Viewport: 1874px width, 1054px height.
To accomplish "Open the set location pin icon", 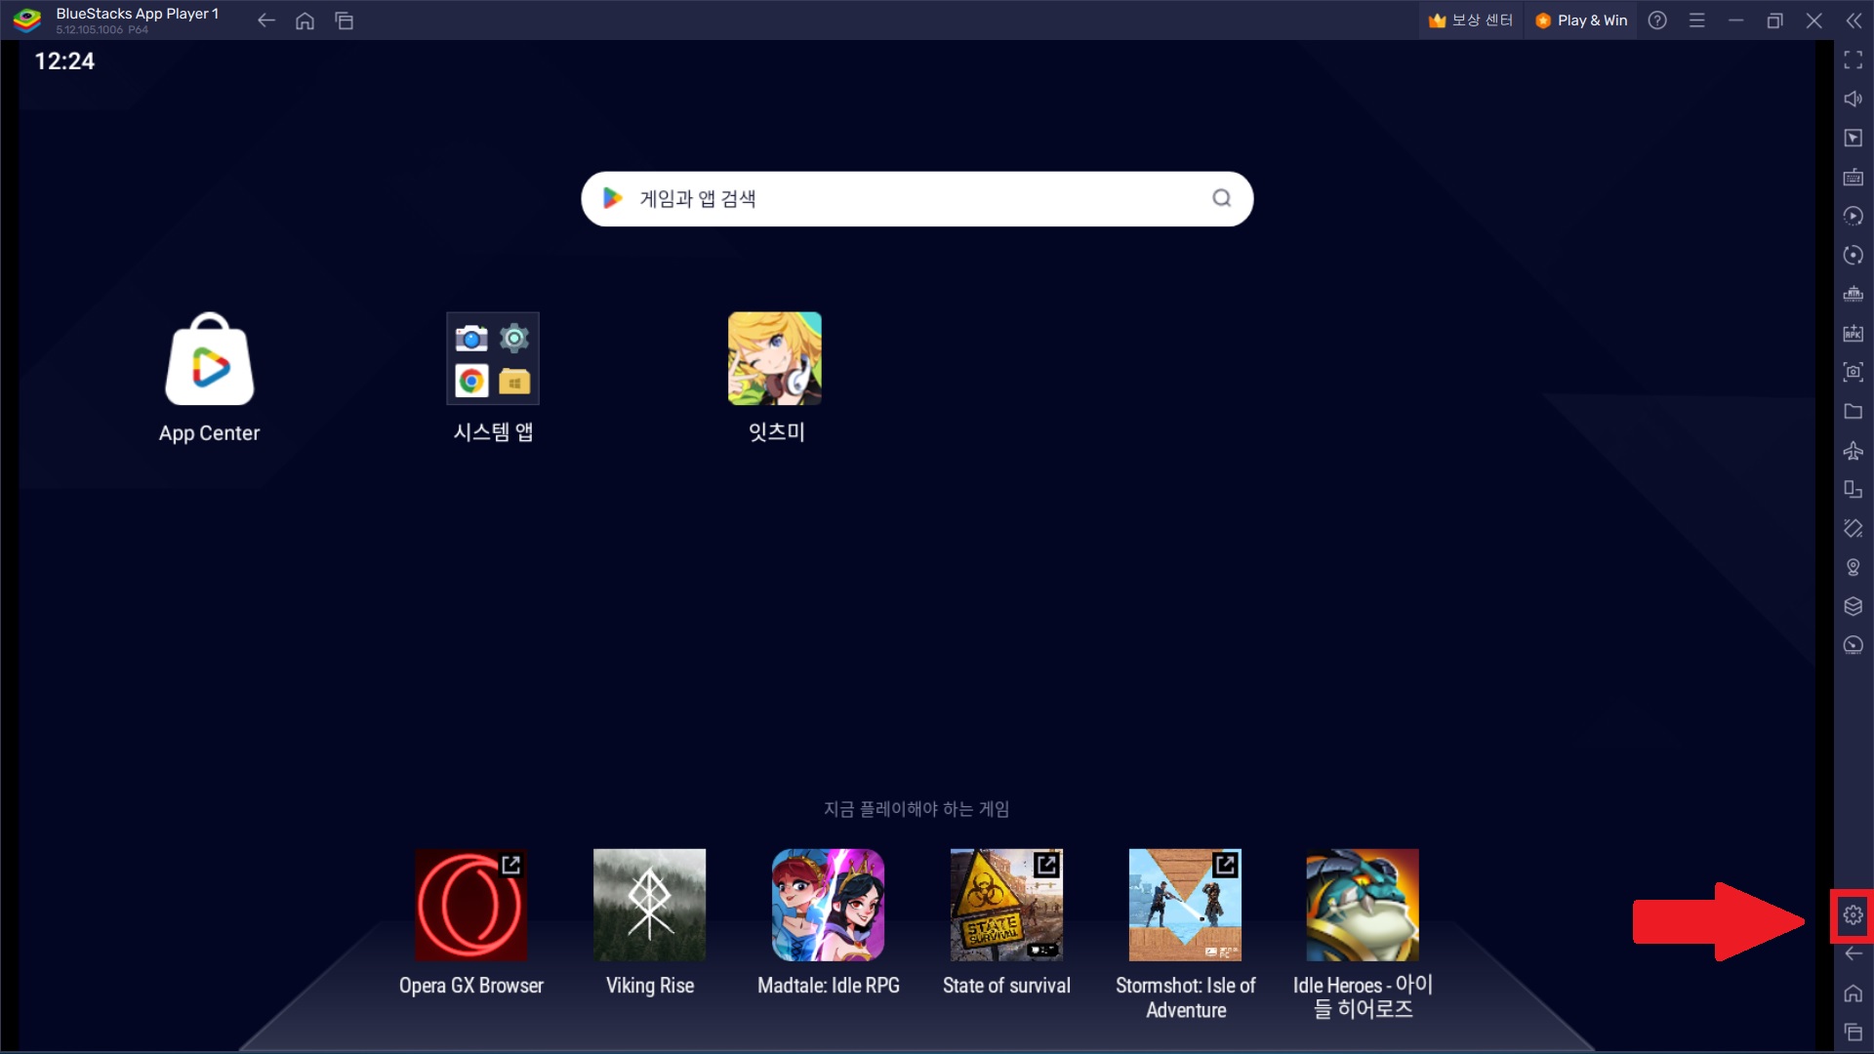I will pyautogui.click(x=1854, y=568).
